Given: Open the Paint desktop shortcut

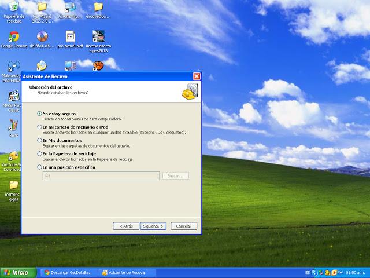Looking at the screenshot, I should [x=13, y=125].
